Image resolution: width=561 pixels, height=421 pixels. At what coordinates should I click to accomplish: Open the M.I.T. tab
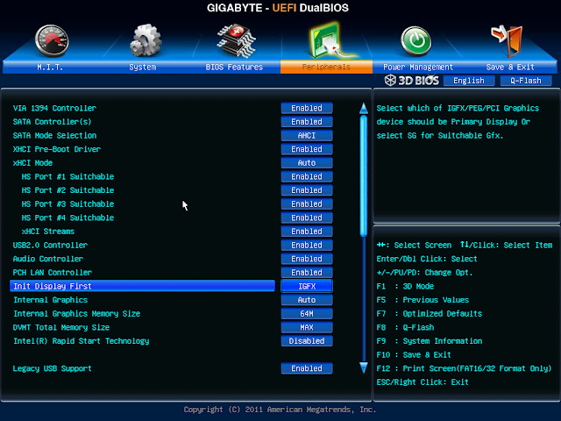pos(50,67)
